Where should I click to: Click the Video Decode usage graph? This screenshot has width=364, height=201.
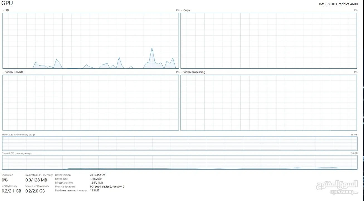91,103
